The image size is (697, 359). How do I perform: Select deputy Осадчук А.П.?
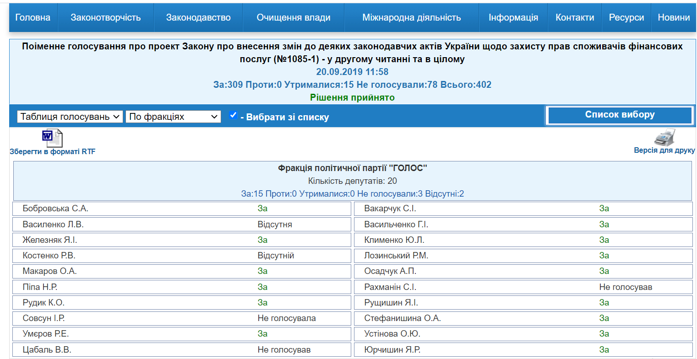click(390, 271)
